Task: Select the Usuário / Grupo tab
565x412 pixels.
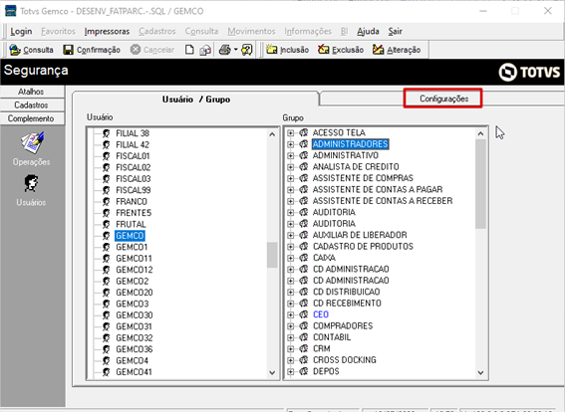Action: [196, 100]
